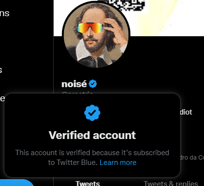Image resolution: width=204 pixels, height=186 pixels.
Task: Click the partially hidden handle below noisé
Action: (x=77, y=93)
